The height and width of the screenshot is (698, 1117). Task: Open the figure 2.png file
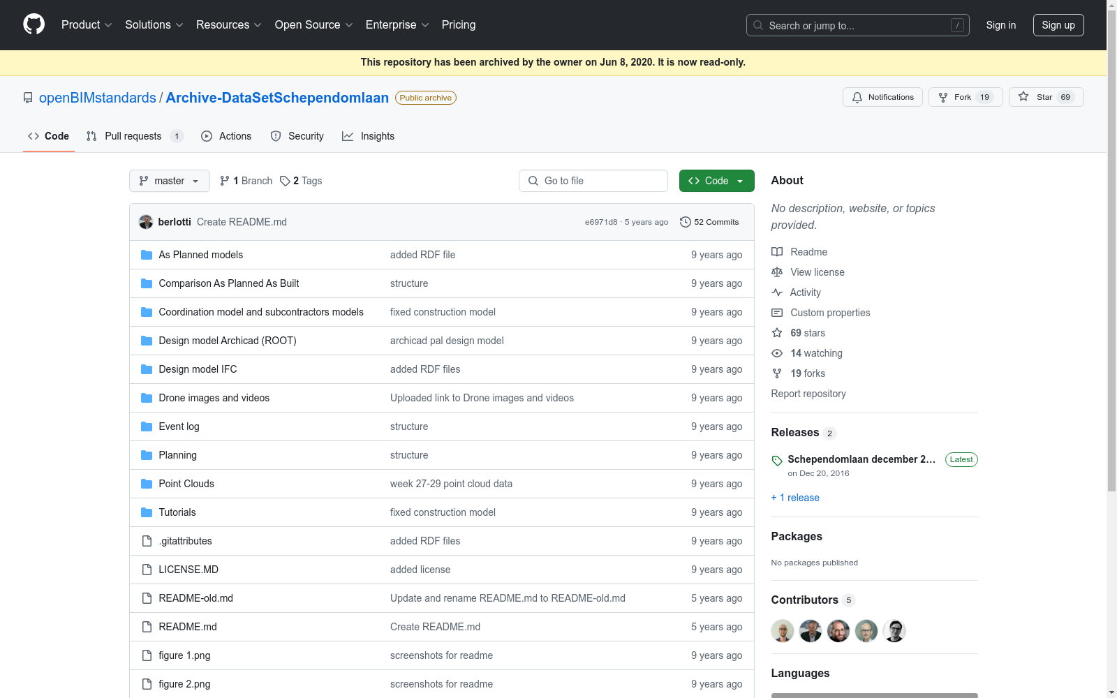[x=184, y=684]
